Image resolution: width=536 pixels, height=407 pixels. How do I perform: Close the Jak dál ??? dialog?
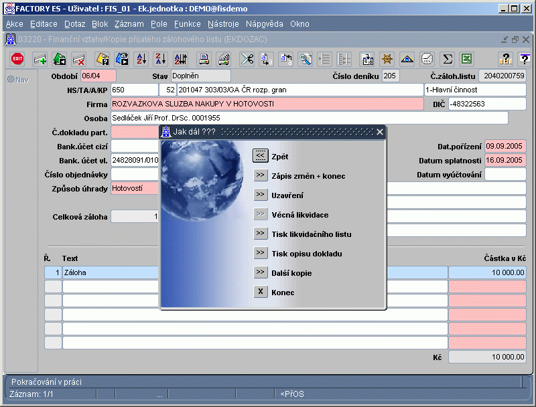point(380,132)
